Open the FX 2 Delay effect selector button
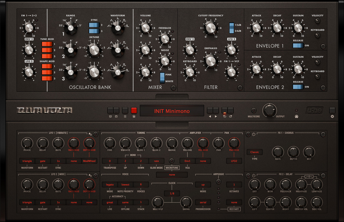344x222 pixels. [323, 176]
